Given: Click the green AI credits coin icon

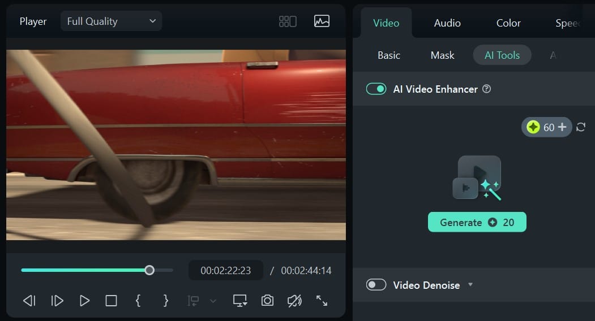Looking at the screenshot, I should [x=533, y=127].
